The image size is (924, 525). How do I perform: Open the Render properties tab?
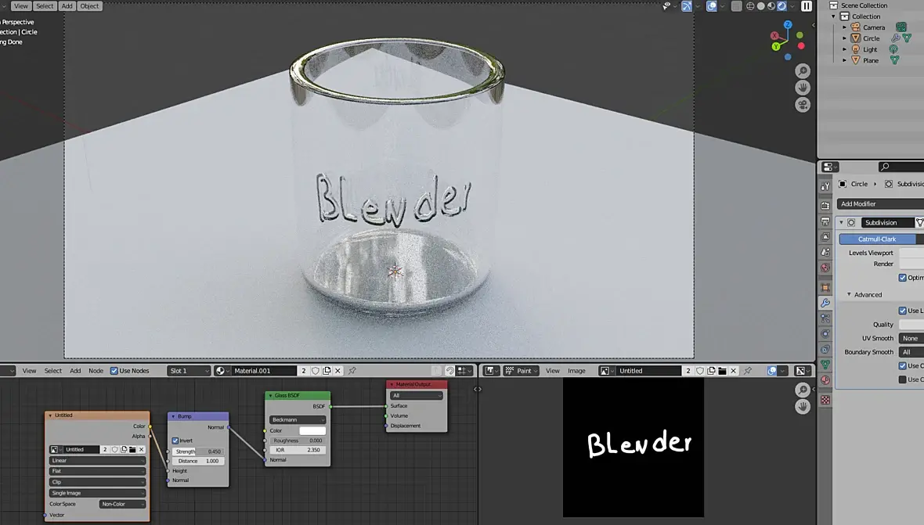click(825, 206)
